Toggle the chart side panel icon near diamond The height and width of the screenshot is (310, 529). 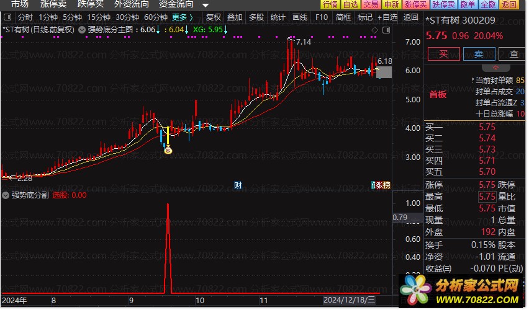(386, 30)
